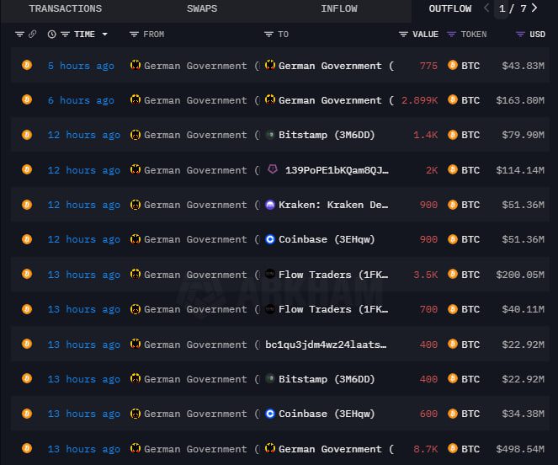Click German Government recipient in 2.899K row
Screen dimensions: 558x465
coord(337,100)
